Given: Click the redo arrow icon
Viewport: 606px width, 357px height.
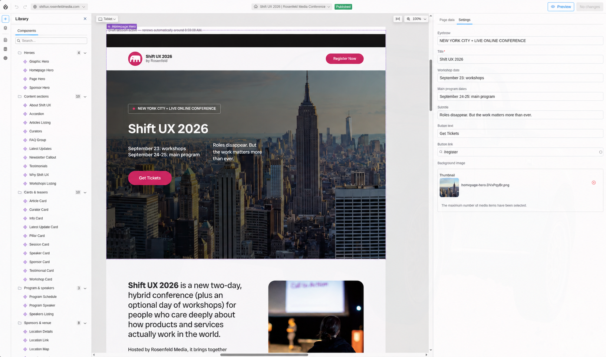Looking at the screenshot, I should (x=25, y=7).
